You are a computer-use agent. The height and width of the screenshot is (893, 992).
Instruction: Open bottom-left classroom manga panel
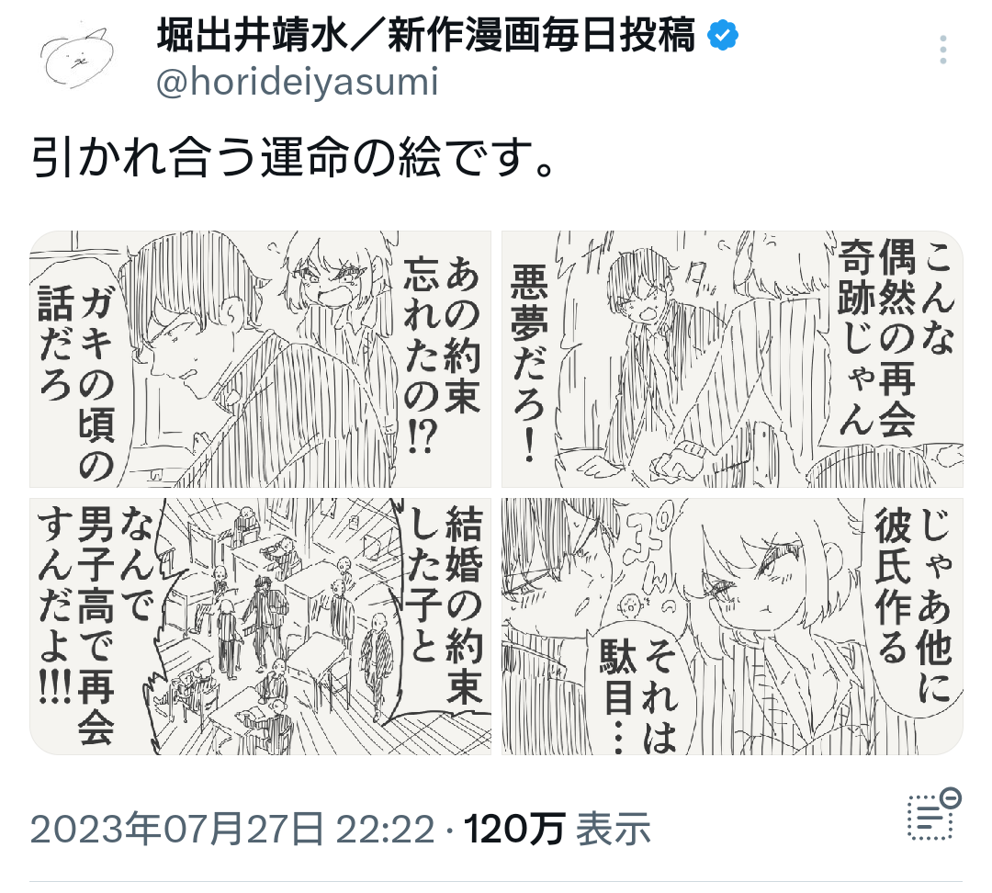260,626
